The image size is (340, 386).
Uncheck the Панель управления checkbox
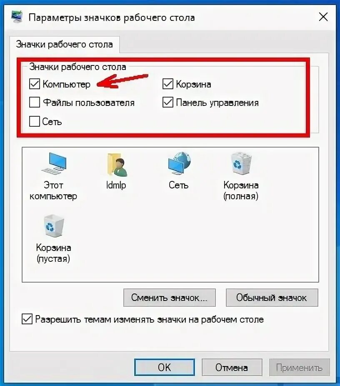point(168,102)
